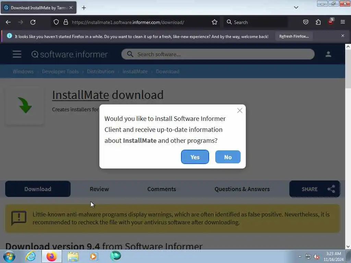This screenshot has height=263, width=351.
Task: Click the Download version 9.4 heading text
Action: [x=104, y=246]
